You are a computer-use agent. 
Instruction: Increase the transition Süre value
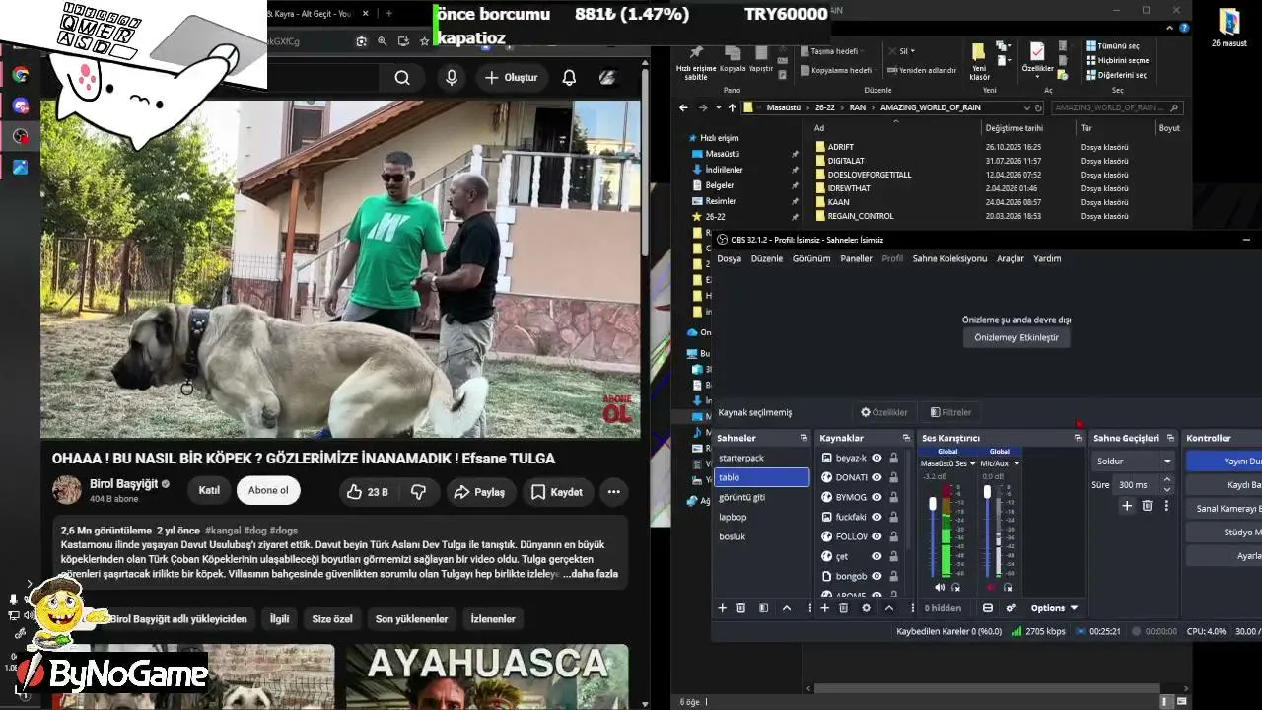click(1167, 480)
